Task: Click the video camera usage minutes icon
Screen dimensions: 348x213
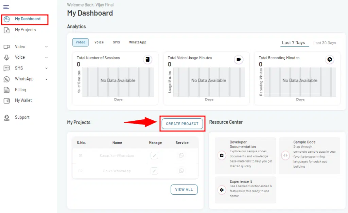Action: click(239, 60)
